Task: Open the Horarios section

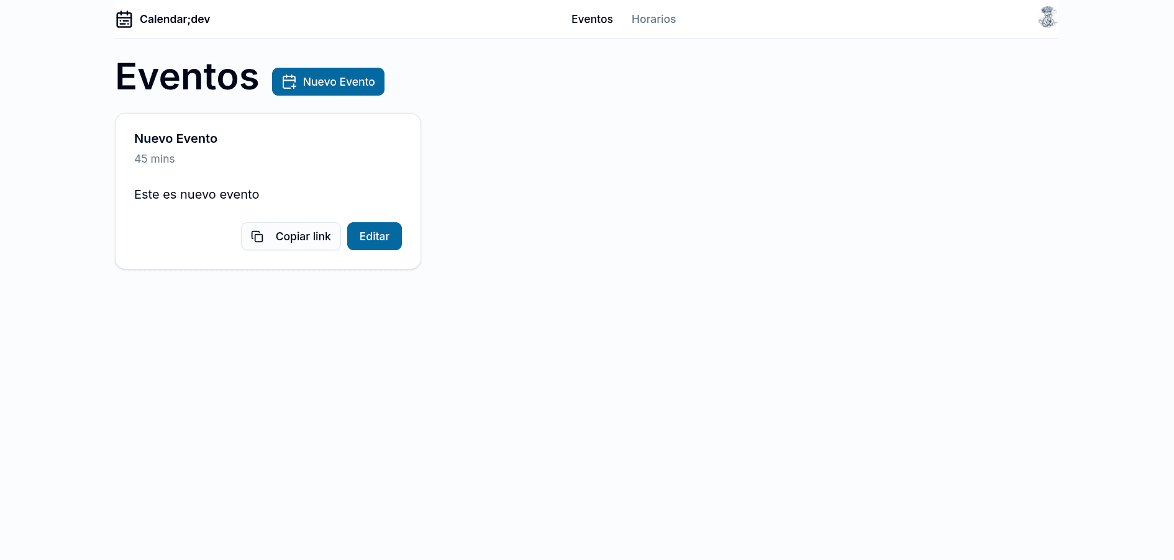Action: pyautogui.click(x=653, y=19)
